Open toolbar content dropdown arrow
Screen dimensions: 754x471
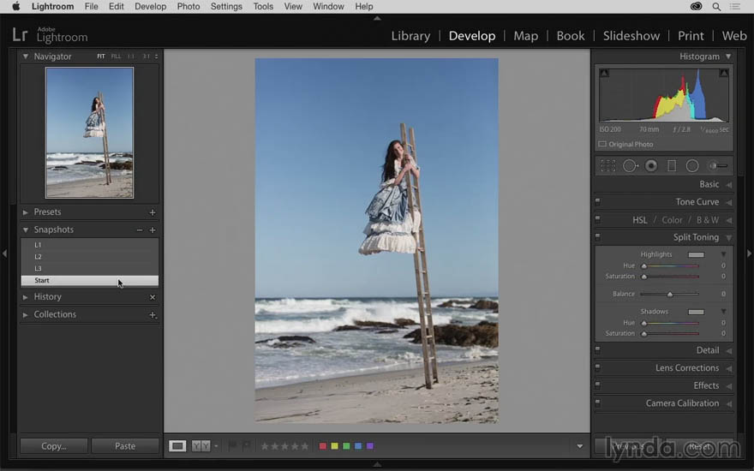click(x=580, y=446)
